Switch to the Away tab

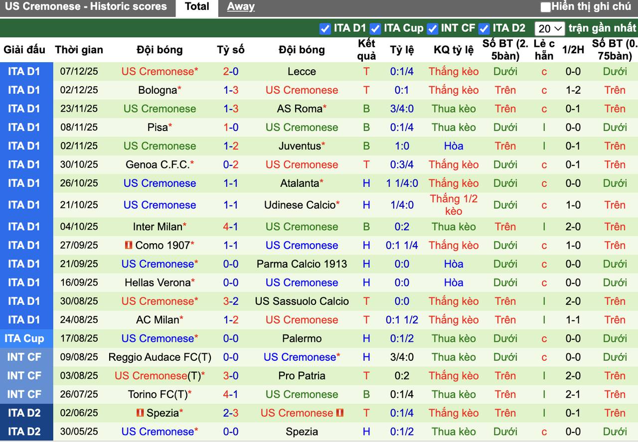pos(241,7)
